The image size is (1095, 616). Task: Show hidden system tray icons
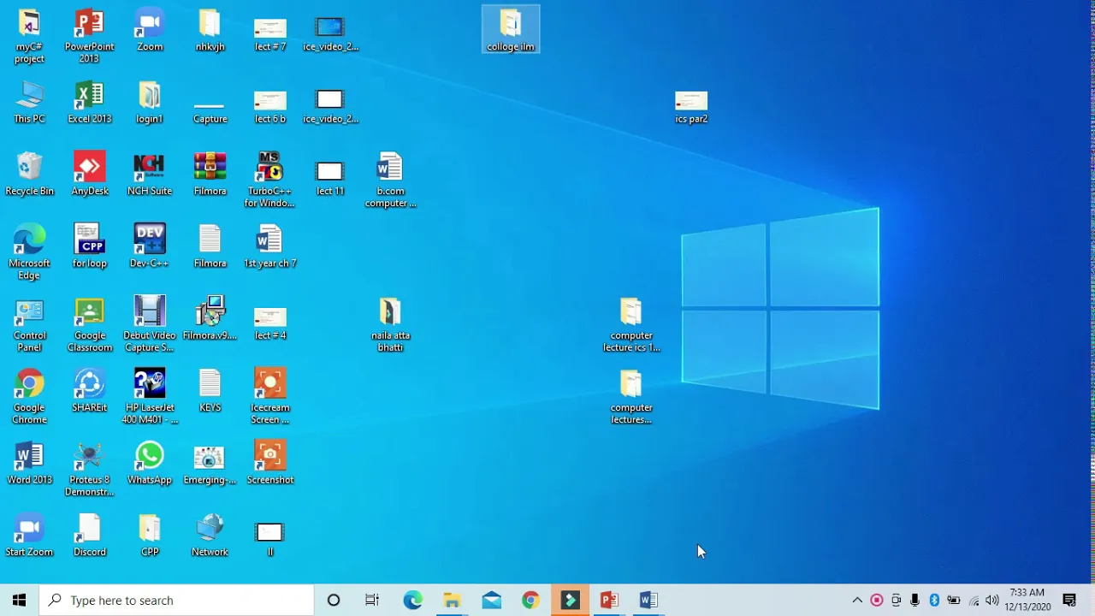(857, 600)
